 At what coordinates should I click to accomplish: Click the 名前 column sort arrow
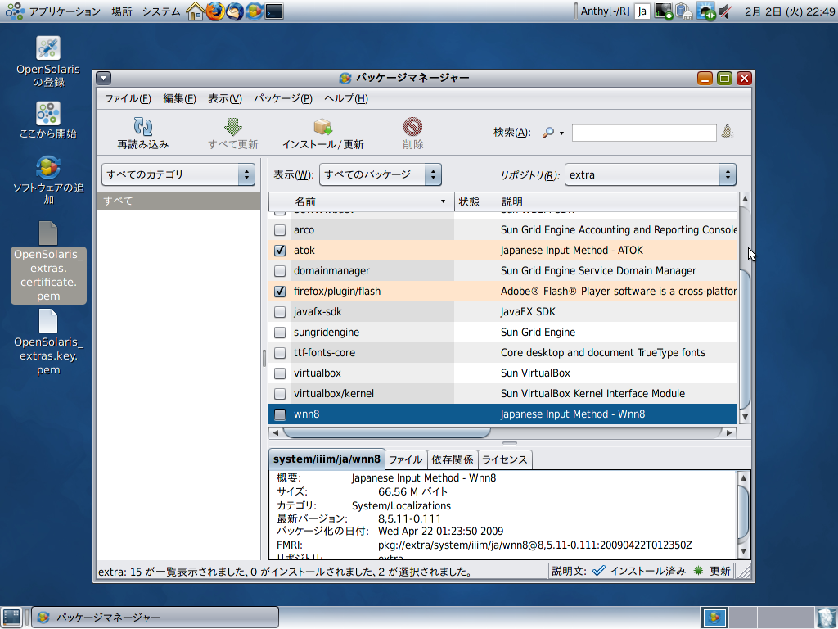pyautogui.click(x=443, y=201)
